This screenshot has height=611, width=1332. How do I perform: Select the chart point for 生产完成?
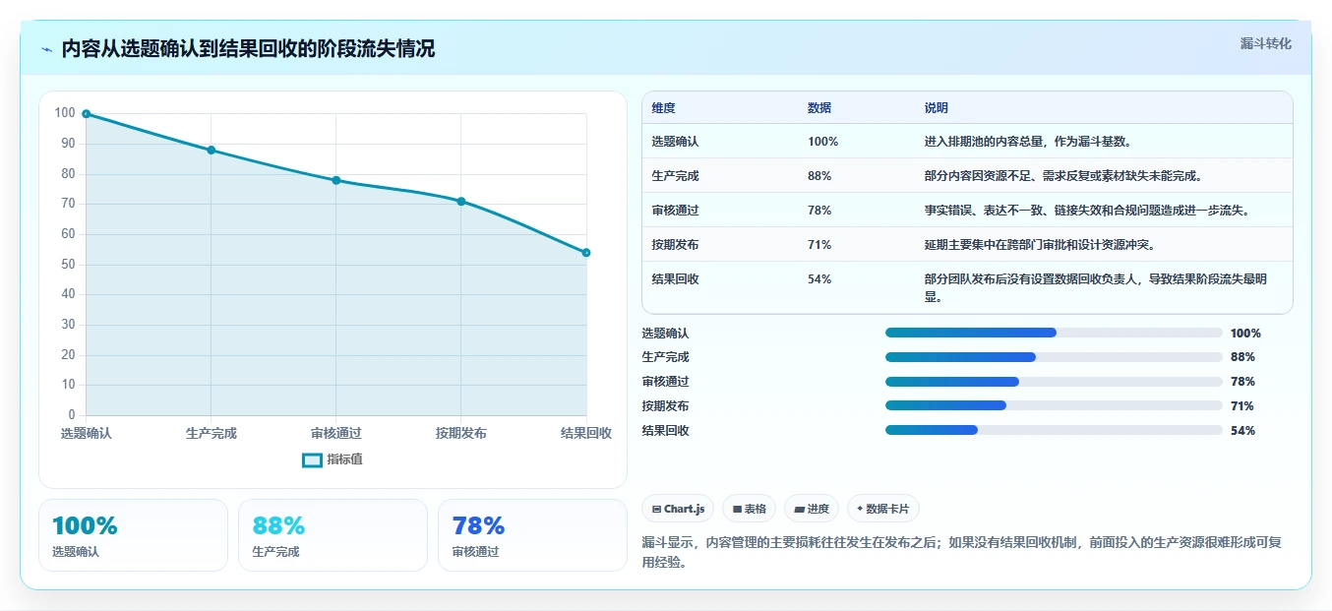(212, 150)
